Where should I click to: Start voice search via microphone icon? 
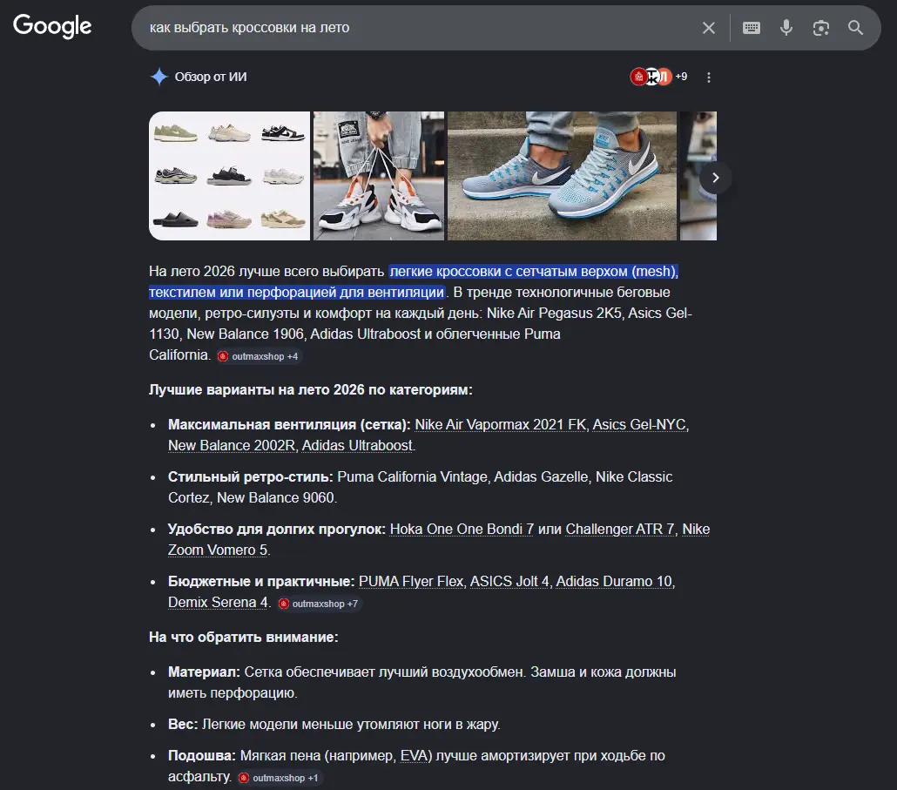tap(786, 28)
